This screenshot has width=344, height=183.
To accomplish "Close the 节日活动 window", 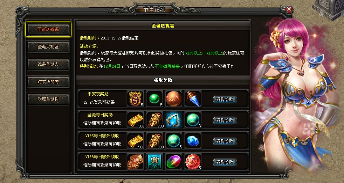I will (289, 10).
